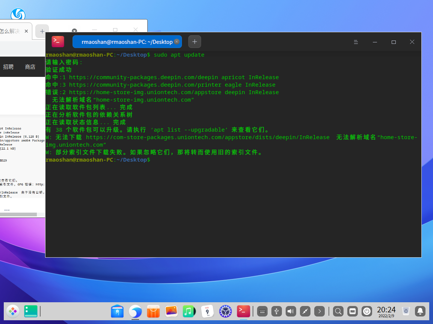Toggle the onscreen keyboard tray icon
Viewport: 433px width, 324px height.
[262, 311]
